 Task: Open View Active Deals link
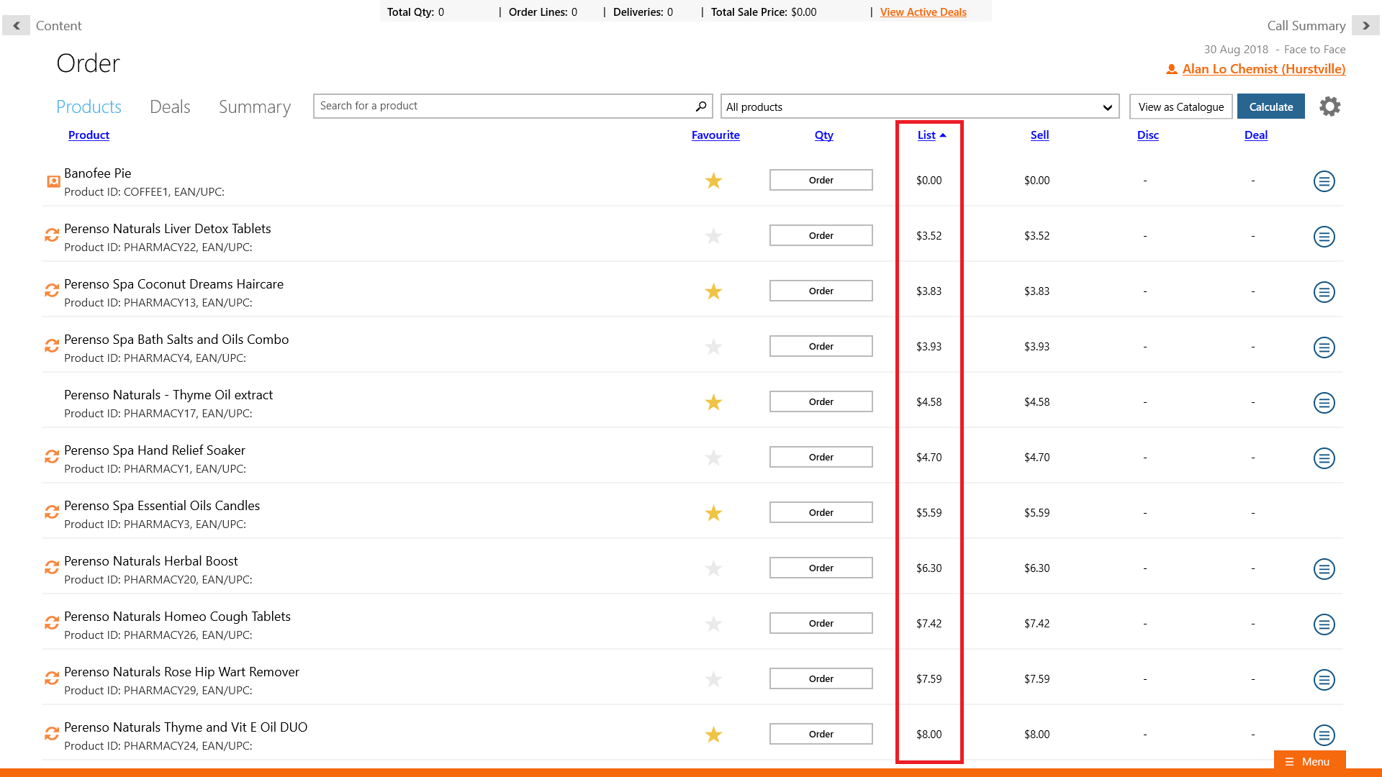[x=923, y=12]
